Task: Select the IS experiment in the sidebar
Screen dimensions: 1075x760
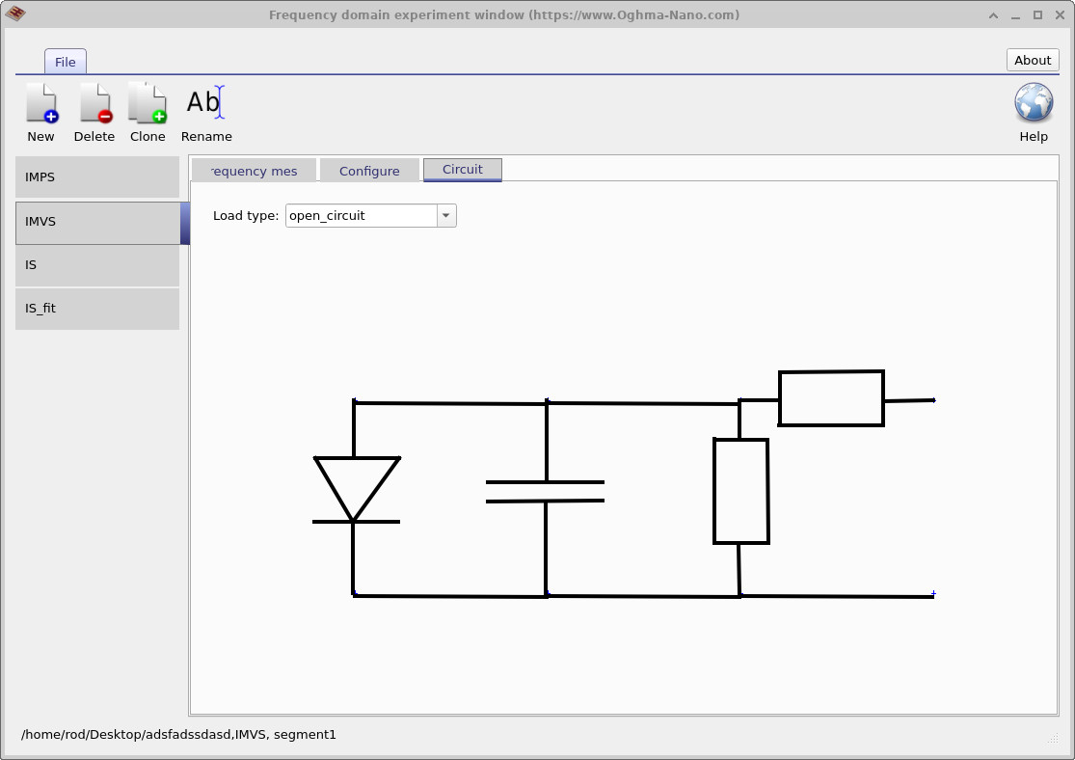Action: pos(96,264)
